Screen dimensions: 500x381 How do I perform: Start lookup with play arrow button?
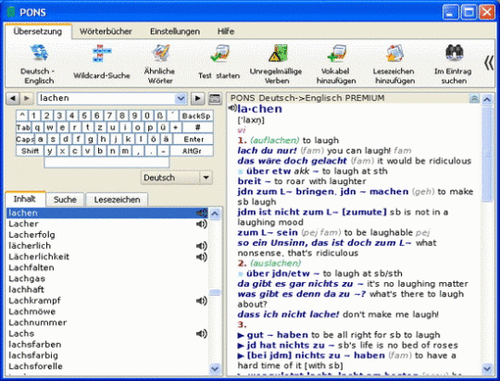[198, 98]
